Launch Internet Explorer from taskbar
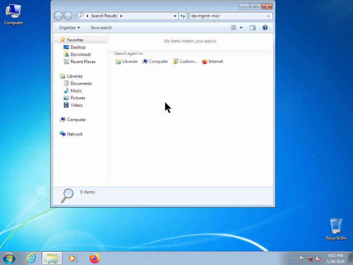Image resolution: width=353 pixels, height=265 pixels. [x=31, y=258]
